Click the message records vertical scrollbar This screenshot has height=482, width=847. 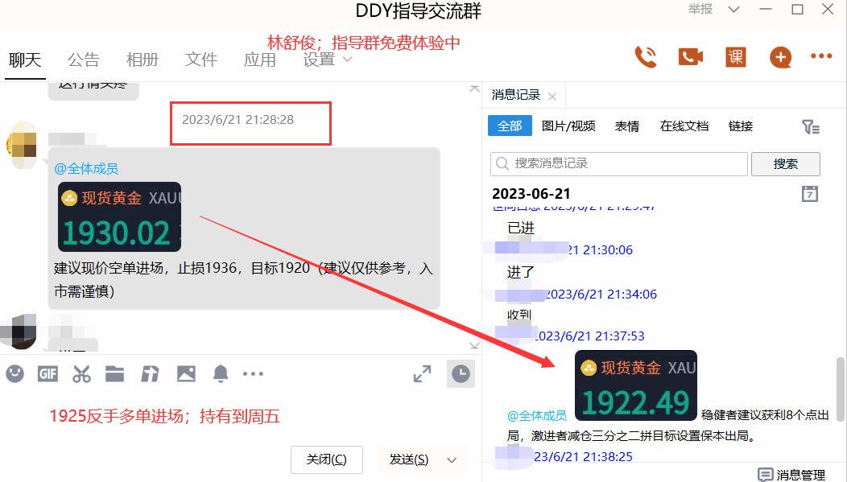[841, 389]
